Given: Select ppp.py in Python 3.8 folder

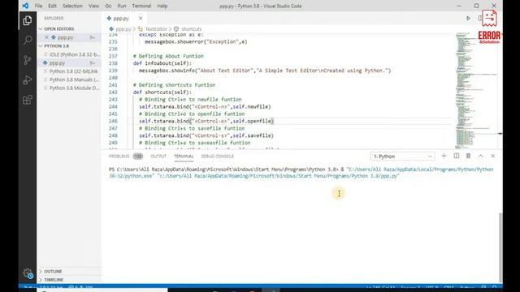Looking at the screenshot, I should [69, 62].
